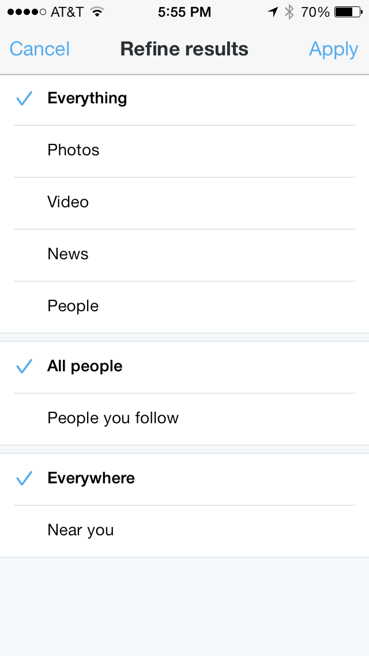Tap the Wi-Fi signal icon

coord(97,12)
